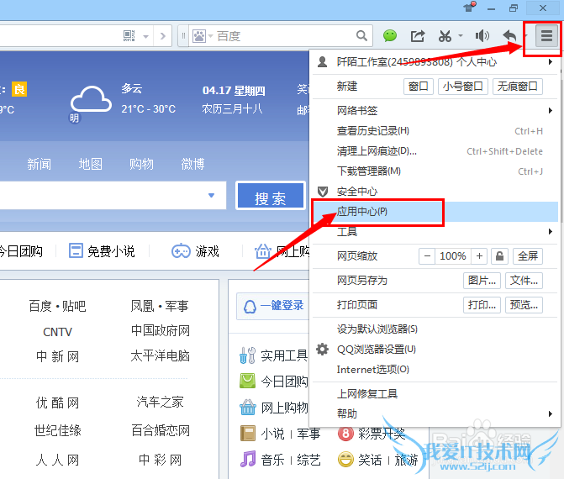Click the 打印... button
The width and height of the screenshot is (564, 479).
482,305
